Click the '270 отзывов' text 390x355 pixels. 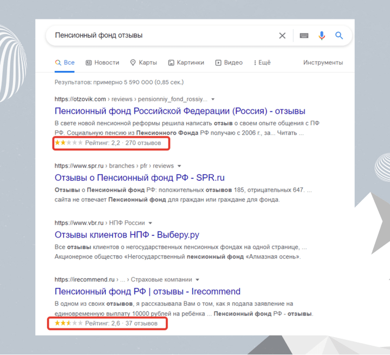tap(143, 143)
